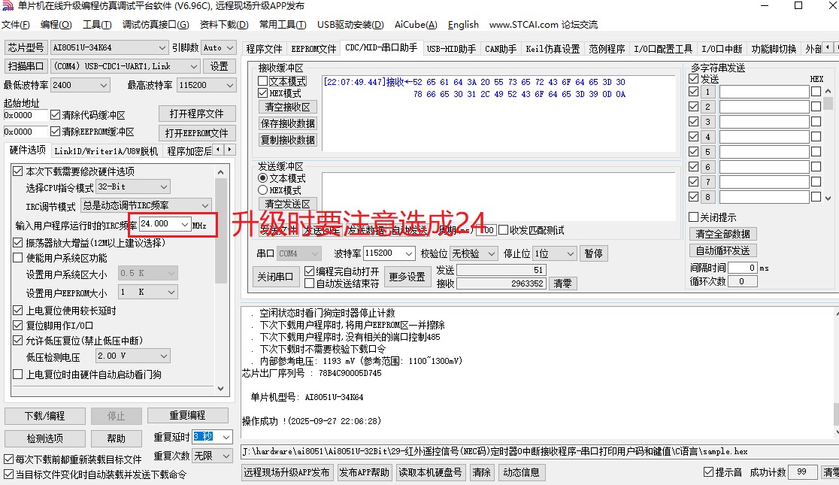Image resolution: width=839 pixels, height=485 pixels.
Task: Click 扫描串口 button
Action: [26, 66]
